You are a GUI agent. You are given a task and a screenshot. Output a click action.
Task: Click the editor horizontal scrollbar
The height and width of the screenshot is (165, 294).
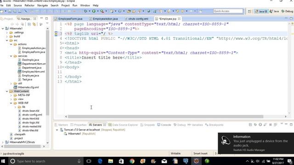click(165, 116)
